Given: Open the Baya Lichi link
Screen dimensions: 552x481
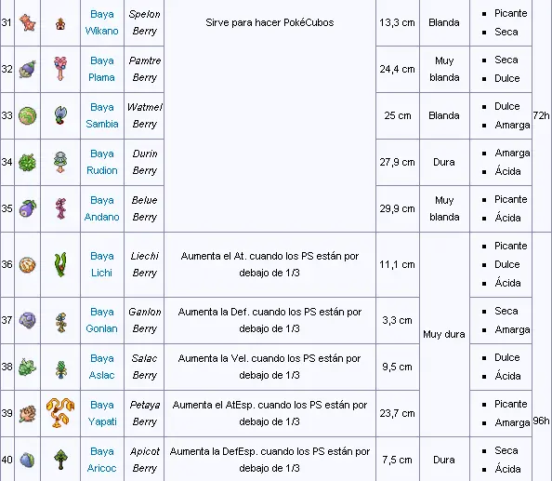Looking at the screenshot, I should (x=101, y=264).
